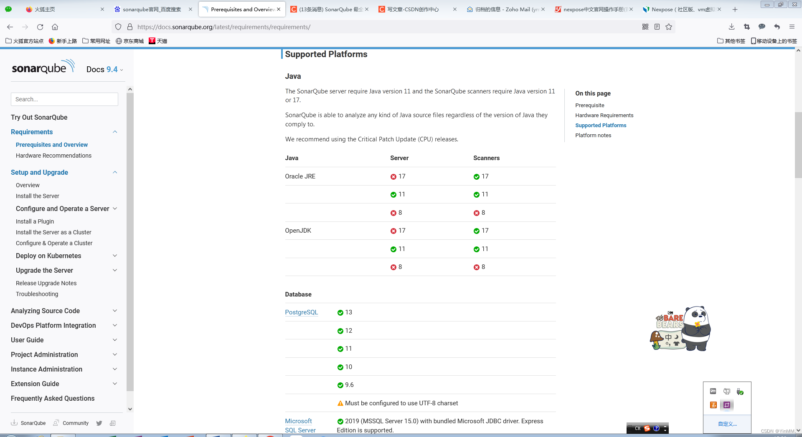This screenshot has height=437, width=802.
Task: Jump to Platform notes on this page
Action: pos(593,136)
